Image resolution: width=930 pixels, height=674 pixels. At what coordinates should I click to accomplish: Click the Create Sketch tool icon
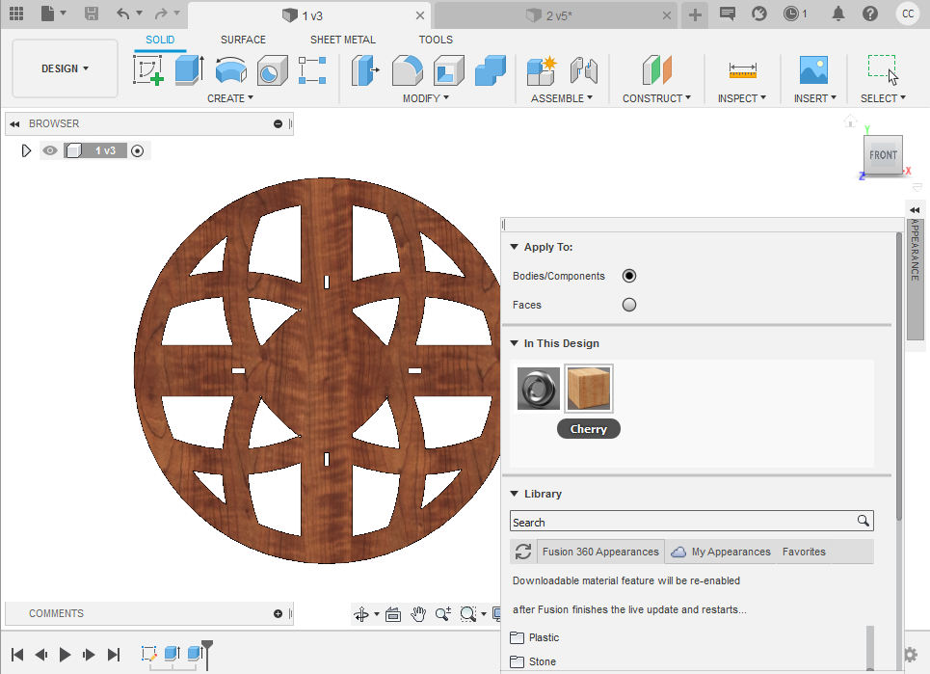pyautogui.click(x=147, y=70)
